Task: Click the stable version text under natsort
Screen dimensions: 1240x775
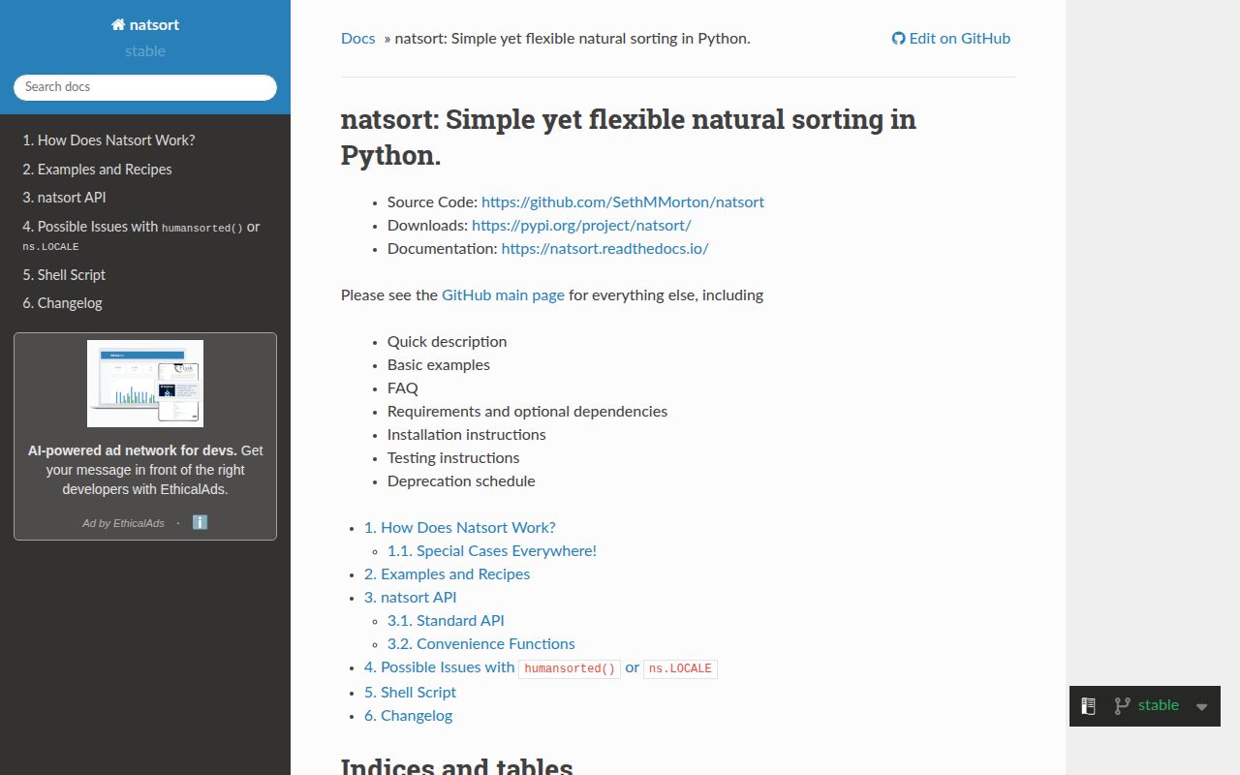Action: [145, 51]
